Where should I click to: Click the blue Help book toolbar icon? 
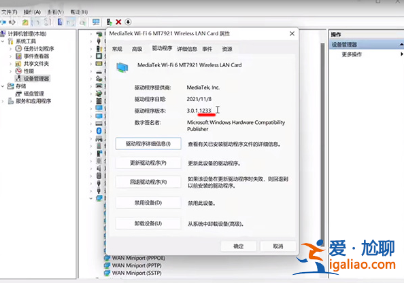click(60, 22)
